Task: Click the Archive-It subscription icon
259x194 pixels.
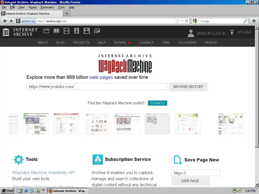Action: point(98,160)
